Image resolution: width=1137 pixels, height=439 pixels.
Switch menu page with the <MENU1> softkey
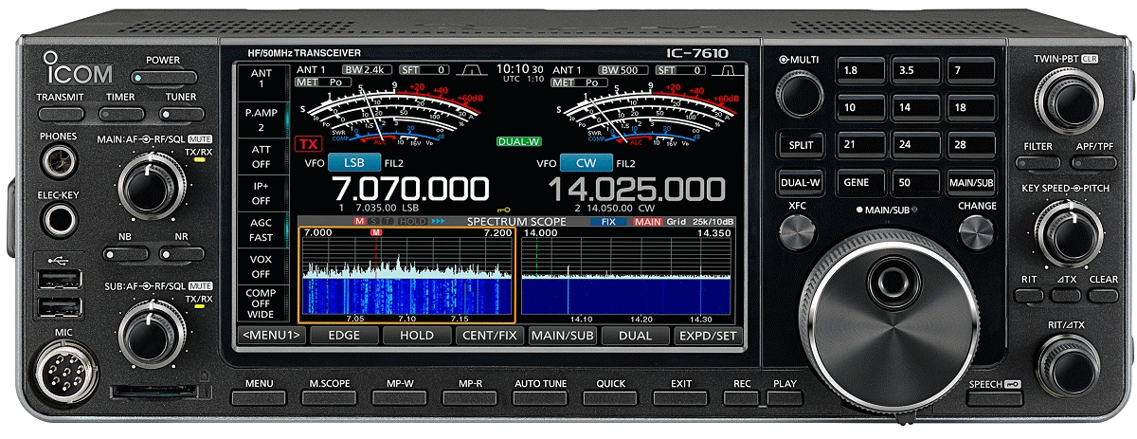point(271,335)
